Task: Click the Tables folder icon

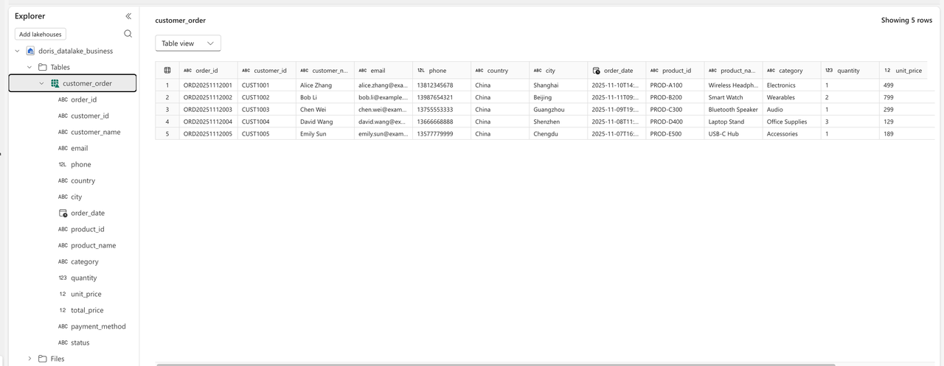Action: [43, 67]
